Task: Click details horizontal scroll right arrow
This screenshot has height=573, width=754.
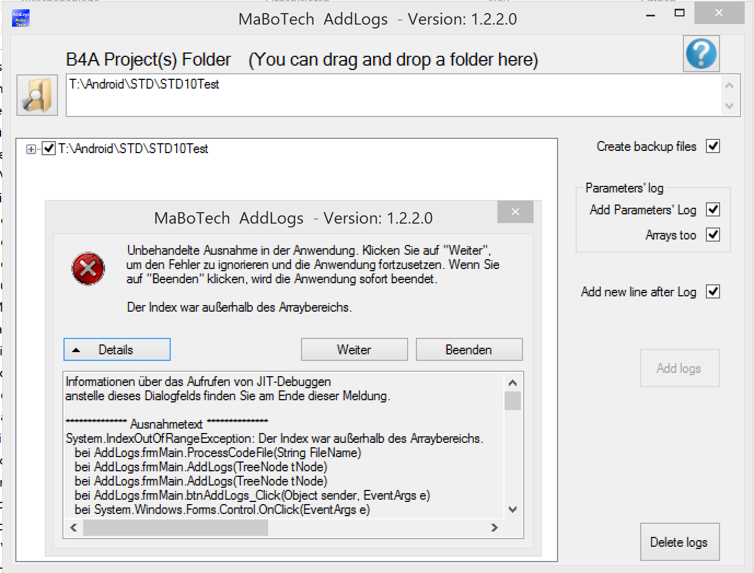Action: click(495, 528)
